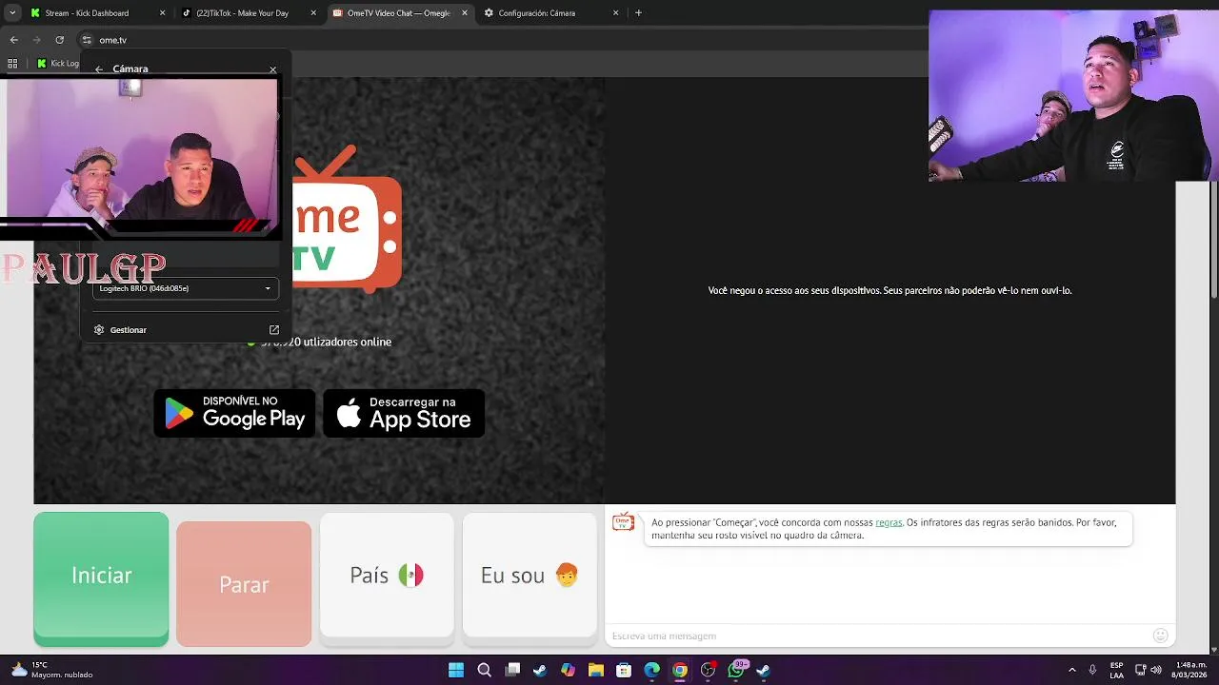This screenshot has height=685, width=1219.
Task: Open File Explorer from the taskbar
Action: [596, 670]
